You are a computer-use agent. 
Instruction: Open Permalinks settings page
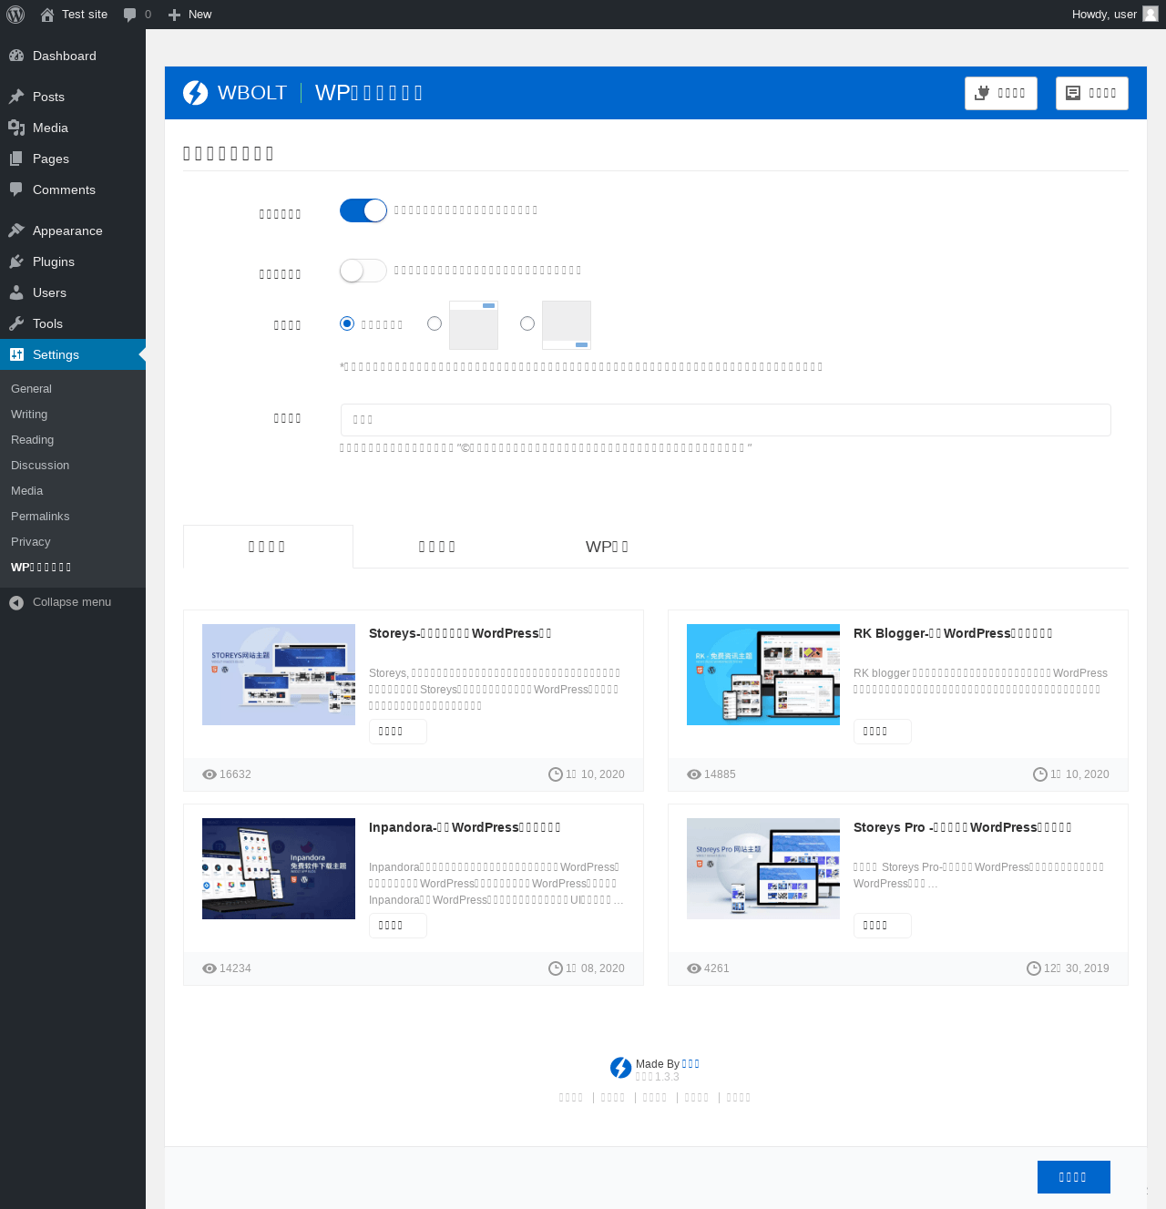click(40, 517)
